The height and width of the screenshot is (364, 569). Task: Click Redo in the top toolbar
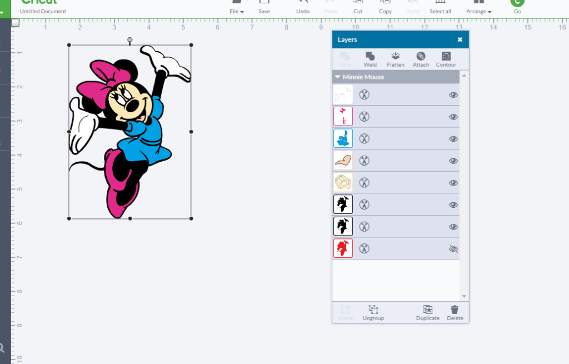point(330,8)
